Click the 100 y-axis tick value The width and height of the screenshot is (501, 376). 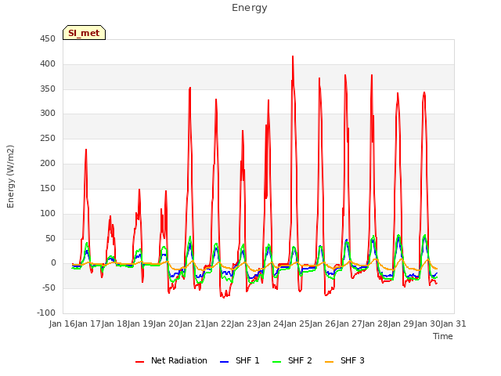pyautogui.click(x=48, y=213)
